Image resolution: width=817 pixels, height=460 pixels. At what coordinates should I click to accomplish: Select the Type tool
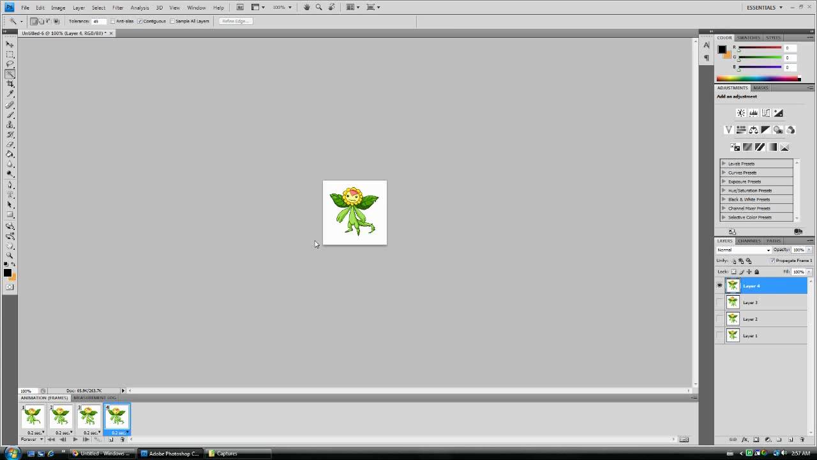10,194
